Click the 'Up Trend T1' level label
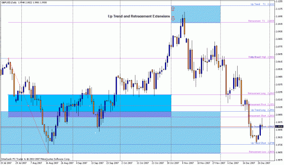Screen dimensions: 284x165 coord(262,4)
